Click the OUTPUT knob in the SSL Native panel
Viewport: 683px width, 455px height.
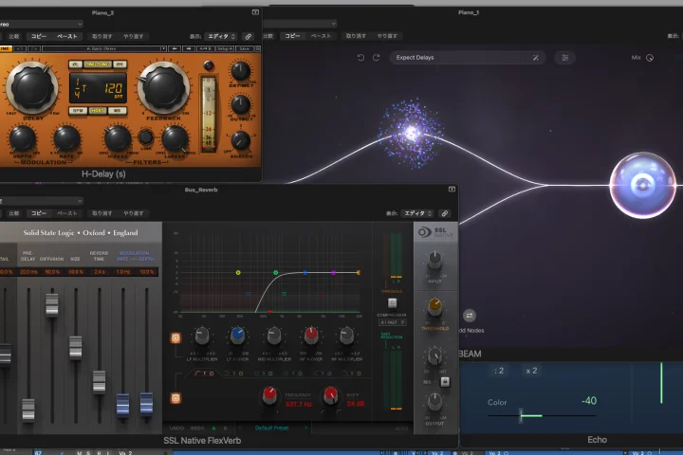pyautogui.click(x=434, y=402)
